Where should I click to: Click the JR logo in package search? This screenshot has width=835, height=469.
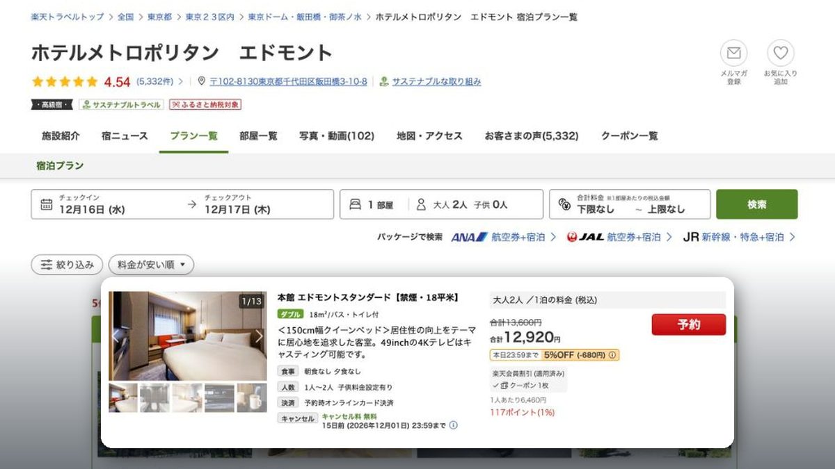pos(691,237)
